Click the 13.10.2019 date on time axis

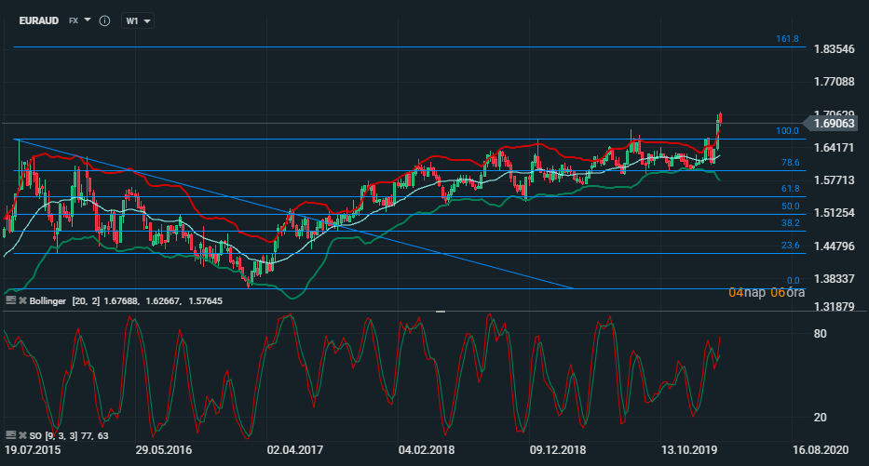pos(687,448)
